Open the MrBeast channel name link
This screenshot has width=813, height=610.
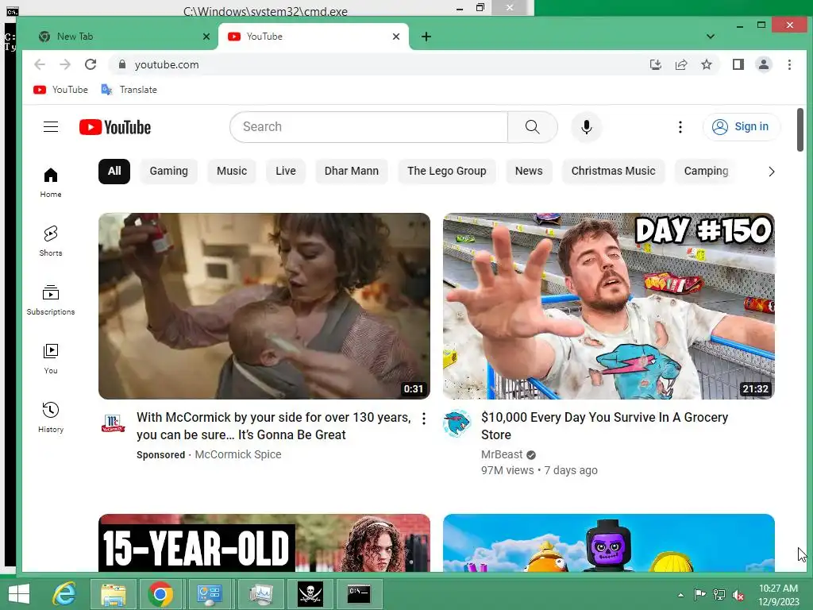click(502, 454)
